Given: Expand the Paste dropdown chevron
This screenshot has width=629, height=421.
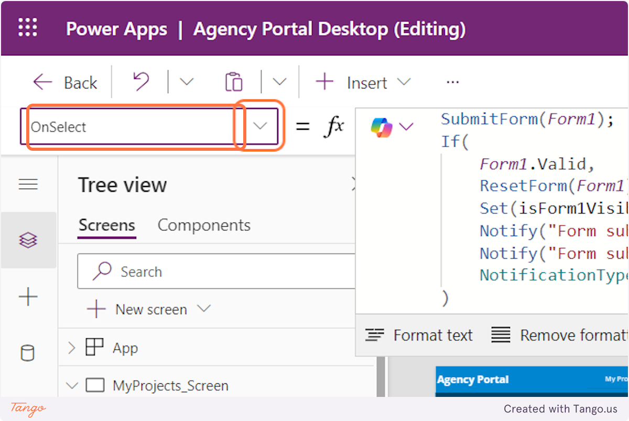Looking at the screenshot, I should [280, 82].
